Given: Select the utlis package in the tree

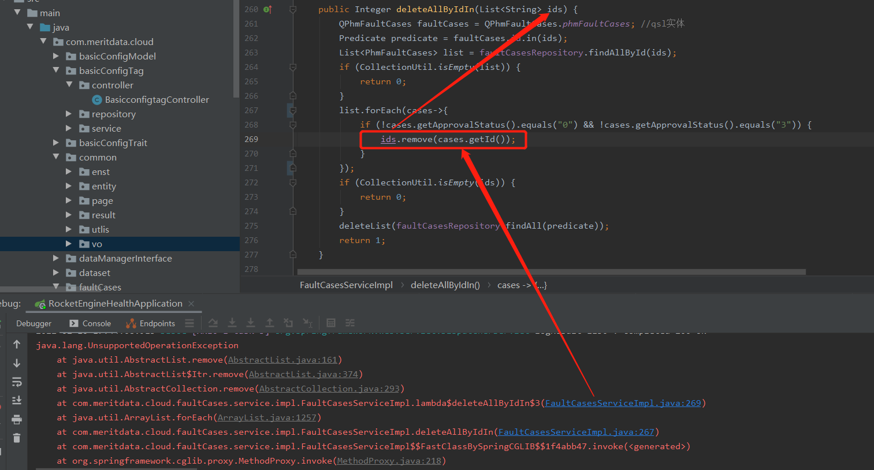Looking at the screenshot, I should 101,229.
